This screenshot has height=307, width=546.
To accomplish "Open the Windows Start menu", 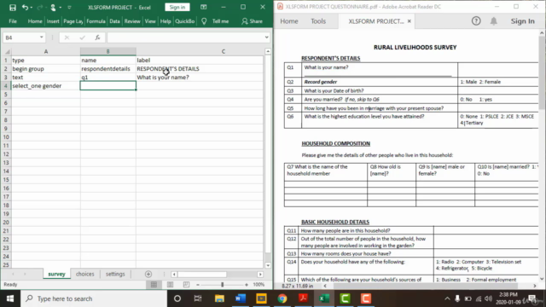I will point(10,298).
